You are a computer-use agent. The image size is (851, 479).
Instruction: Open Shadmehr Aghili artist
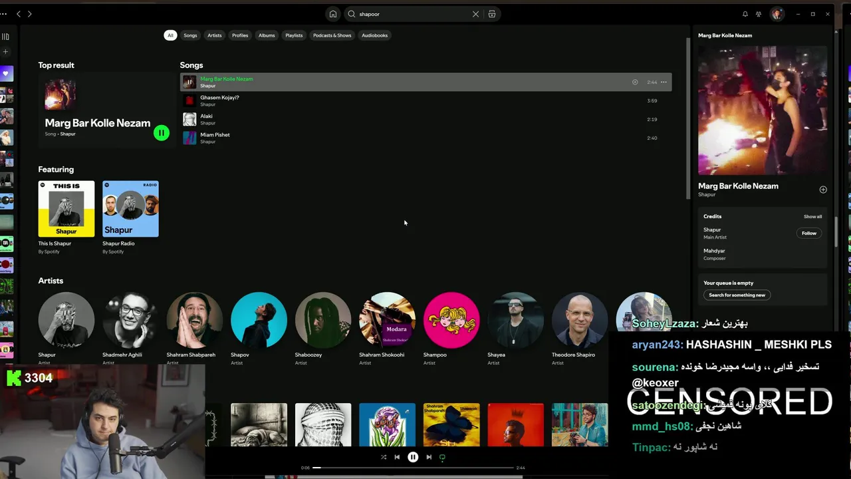(130, 320)
